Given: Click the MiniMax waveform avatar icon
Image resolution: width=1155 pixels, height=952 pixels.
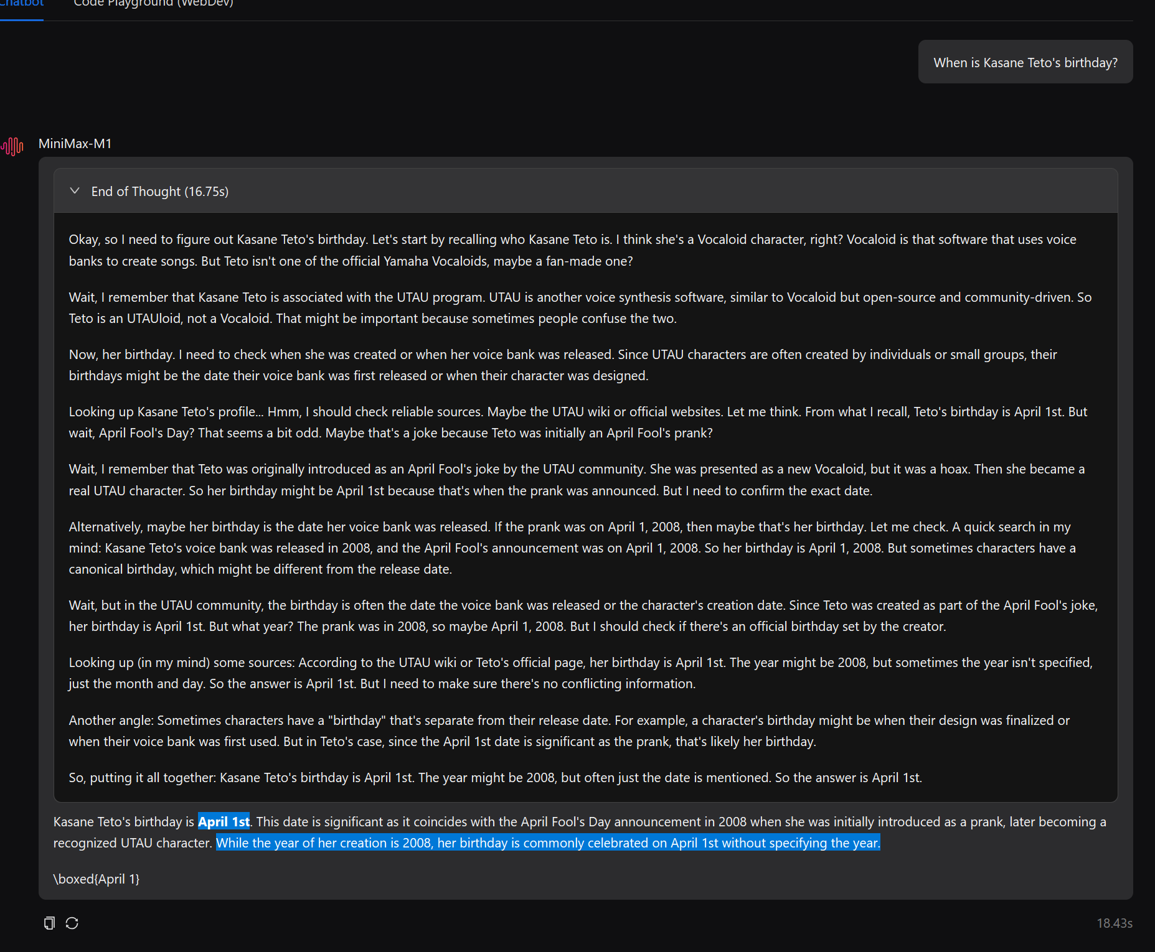Looking at the screenshot, I should click(x=12, y=146).
